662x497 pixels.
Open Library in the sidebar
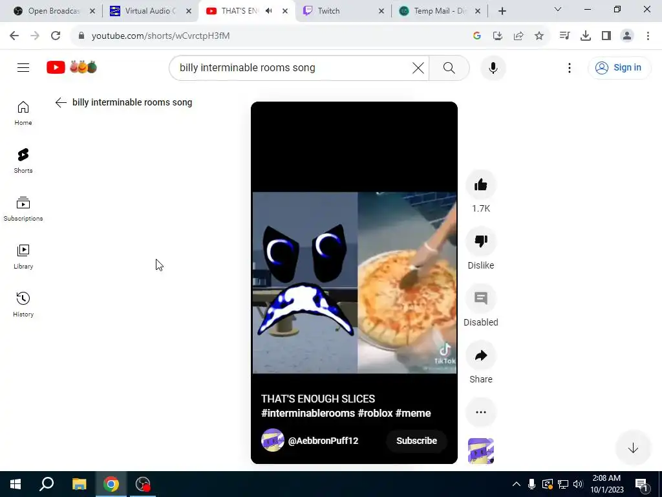pos(23,257)
